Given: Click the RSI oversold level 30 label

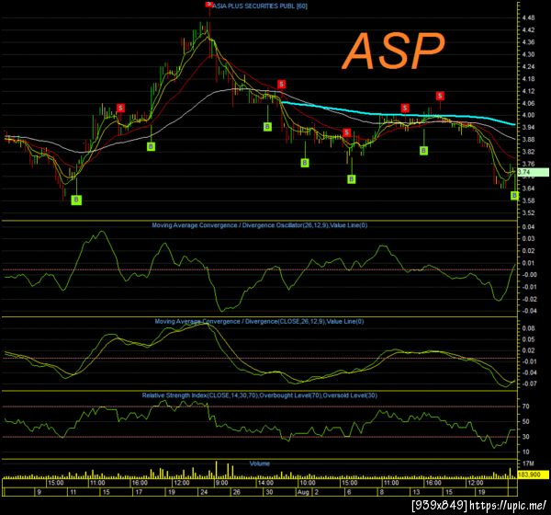Looking at the screenshot, I should point(525,437).
